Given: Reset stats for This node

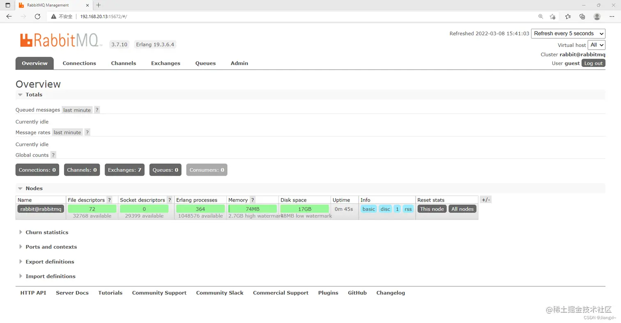Looking at the screenshot, I should pyautogui.click(x=432, y=209).
